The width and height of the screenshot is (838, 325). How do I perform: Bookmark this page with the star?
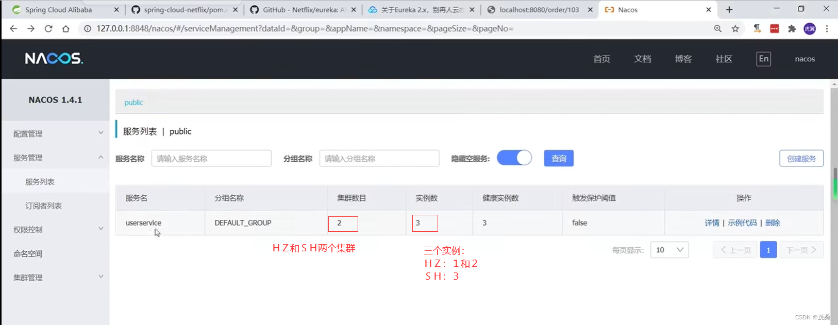click(x=735, y=29)
